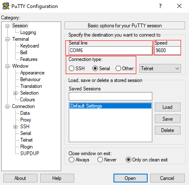This screenshot has width=189, height=185.
Task: Set Close window on exit to Always
Action: (x=71, y=160)
